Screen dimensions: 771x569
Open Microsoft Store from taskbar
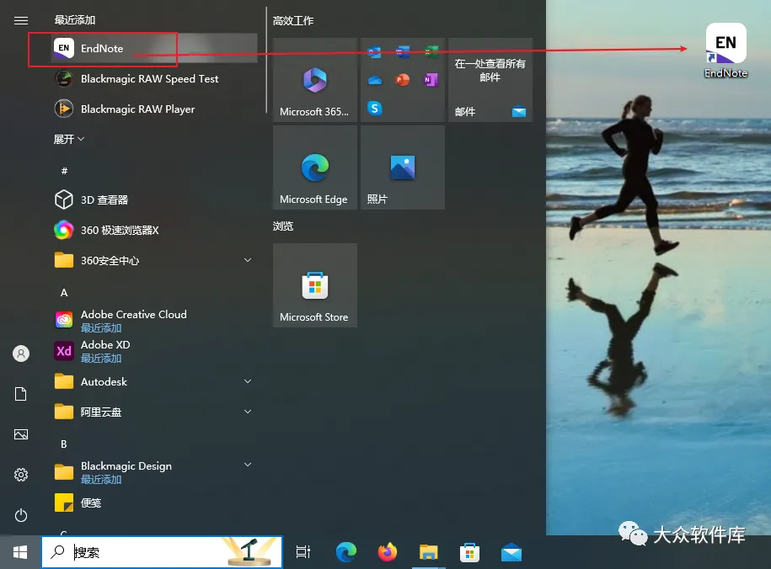tap(470, 552)
